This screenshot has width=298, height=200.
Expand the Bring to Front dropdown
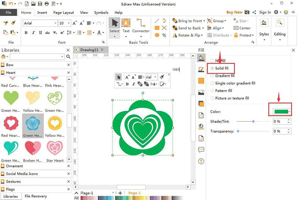204,21
